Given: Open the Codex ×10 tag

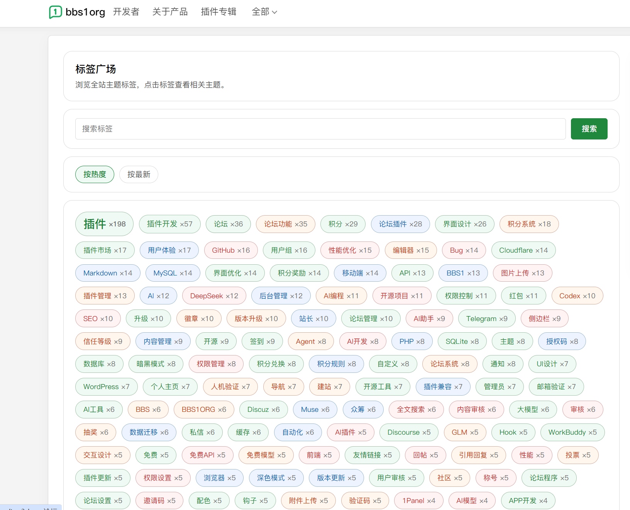Looking at the screenshot, I should coord(577,296).
